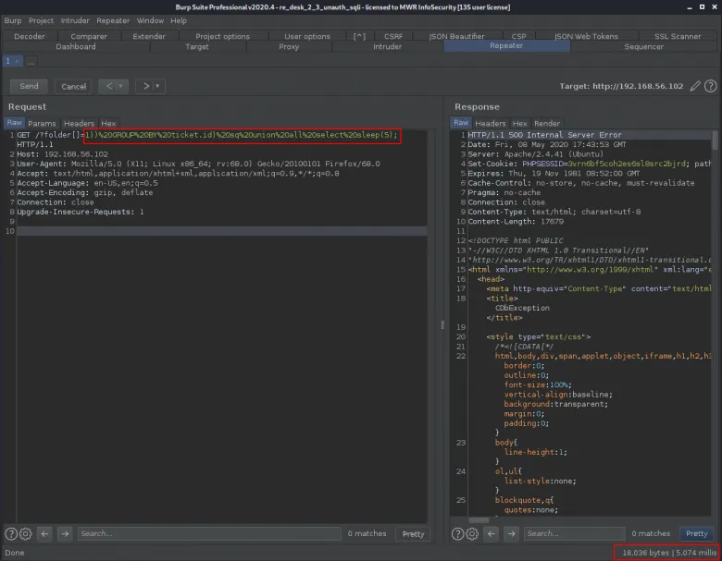722x561 pixels.
Task: Click the '18,036 bytes | 5,074 millis' status
Action: (x=669, y=553)
